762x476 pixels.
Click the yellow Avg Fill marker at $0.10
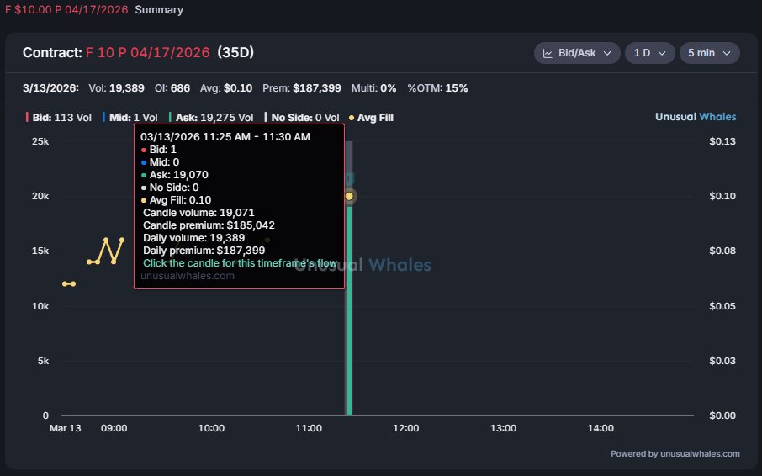pos(349,196)
